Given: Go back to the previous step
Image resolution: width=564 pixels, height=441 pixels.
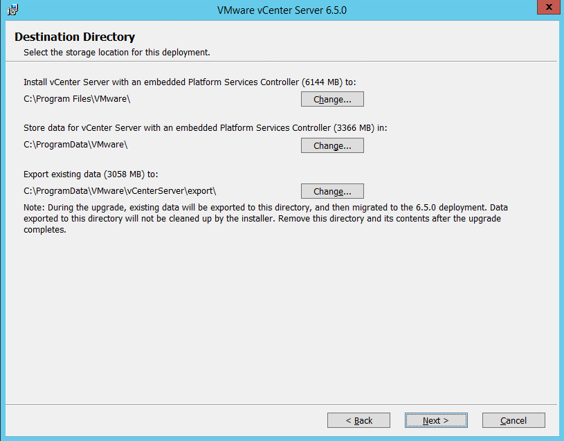Looking at the screenshot, I should (358, 420).
